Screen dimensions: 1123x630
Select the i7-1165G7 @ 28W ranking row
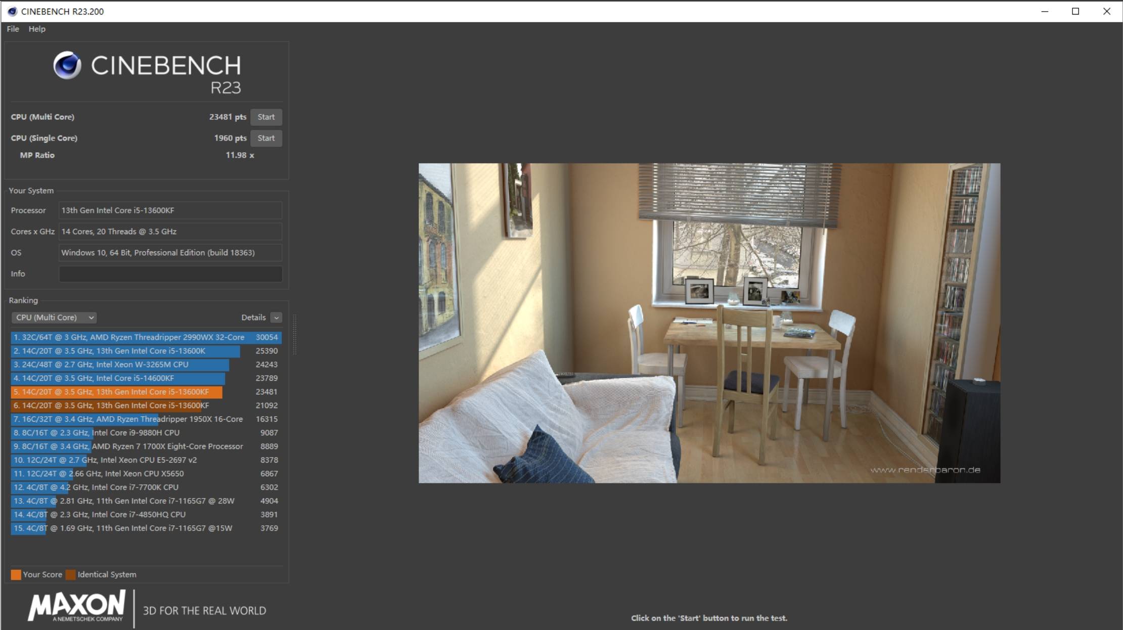tap(146, 501)
